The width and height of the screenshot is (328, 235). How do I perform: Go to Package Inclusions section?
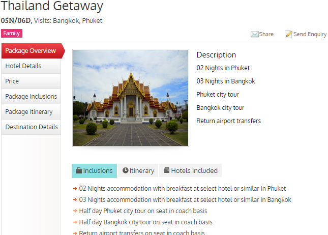(31, 97)
